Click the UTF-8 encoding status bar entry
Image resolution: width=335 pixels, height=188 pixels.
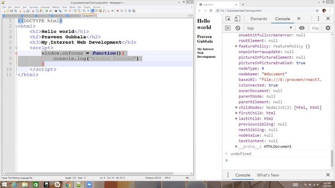pos(167,178)
